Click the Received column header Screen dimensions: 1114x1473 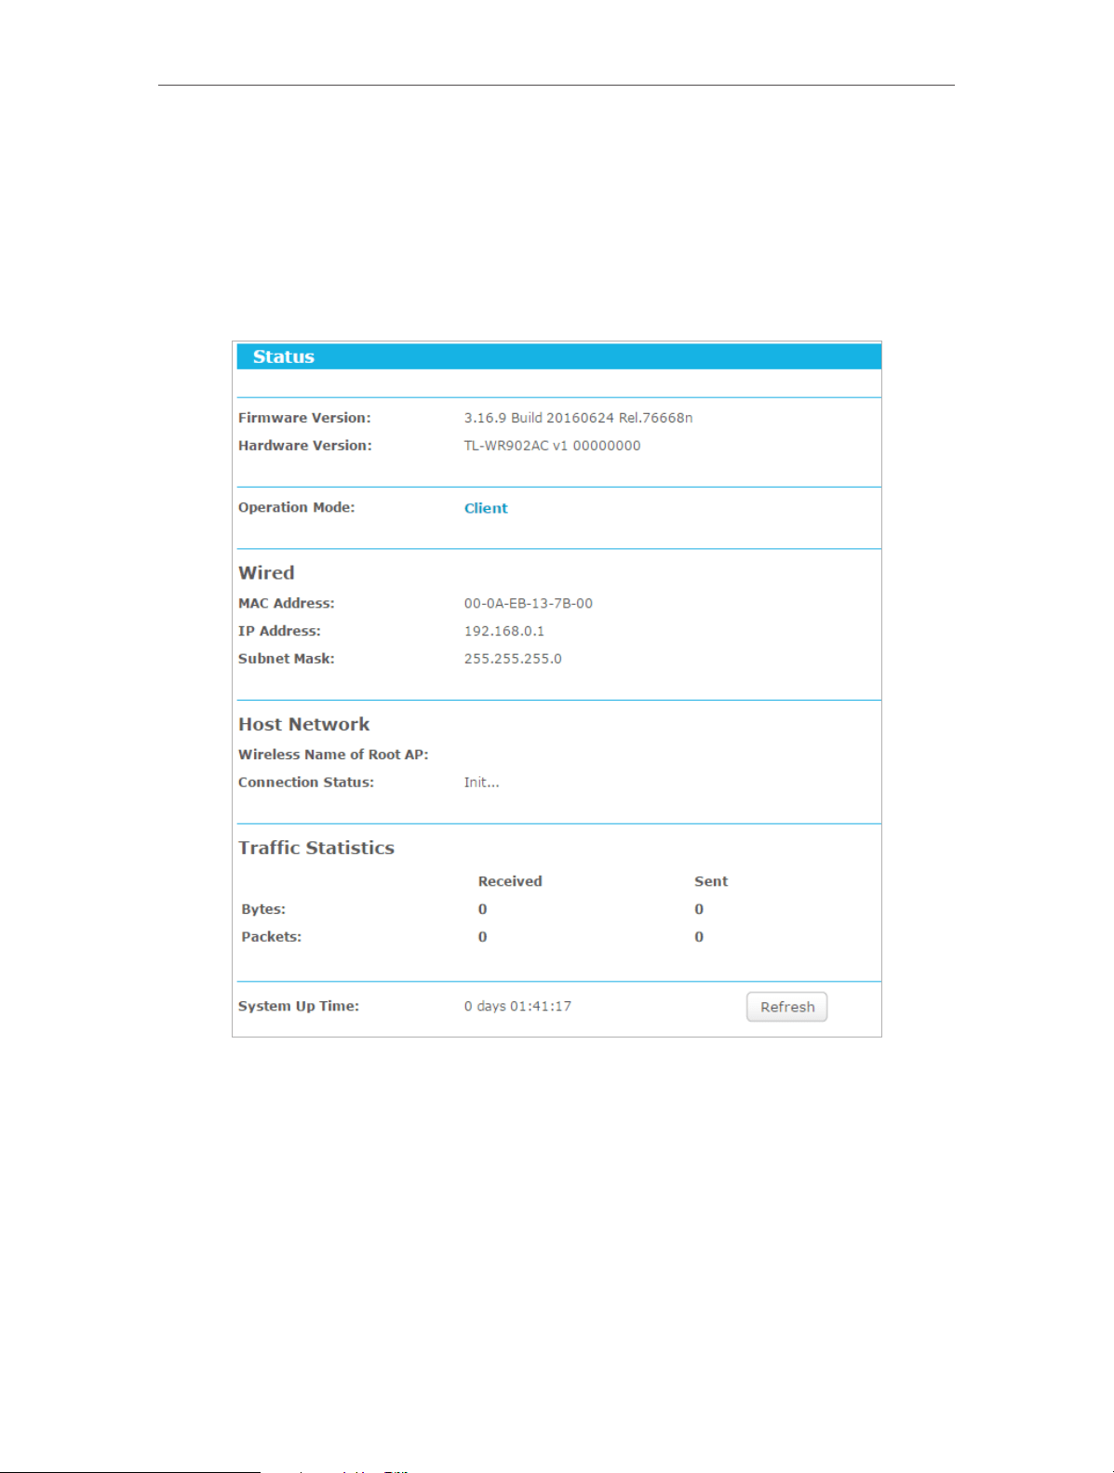click(510, 881)
